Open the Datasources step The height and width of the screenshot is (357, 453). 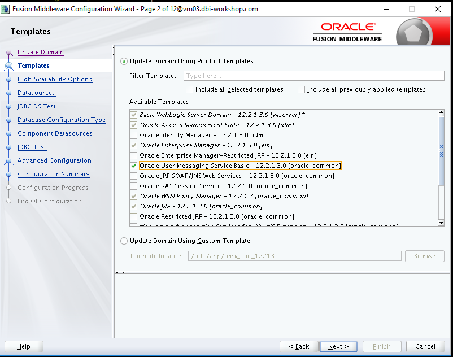click(36, 93)
